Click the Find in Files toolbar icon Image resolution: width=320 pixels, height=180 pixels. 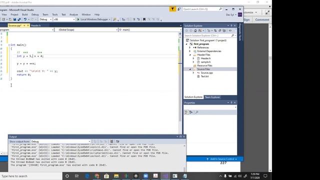114,19
